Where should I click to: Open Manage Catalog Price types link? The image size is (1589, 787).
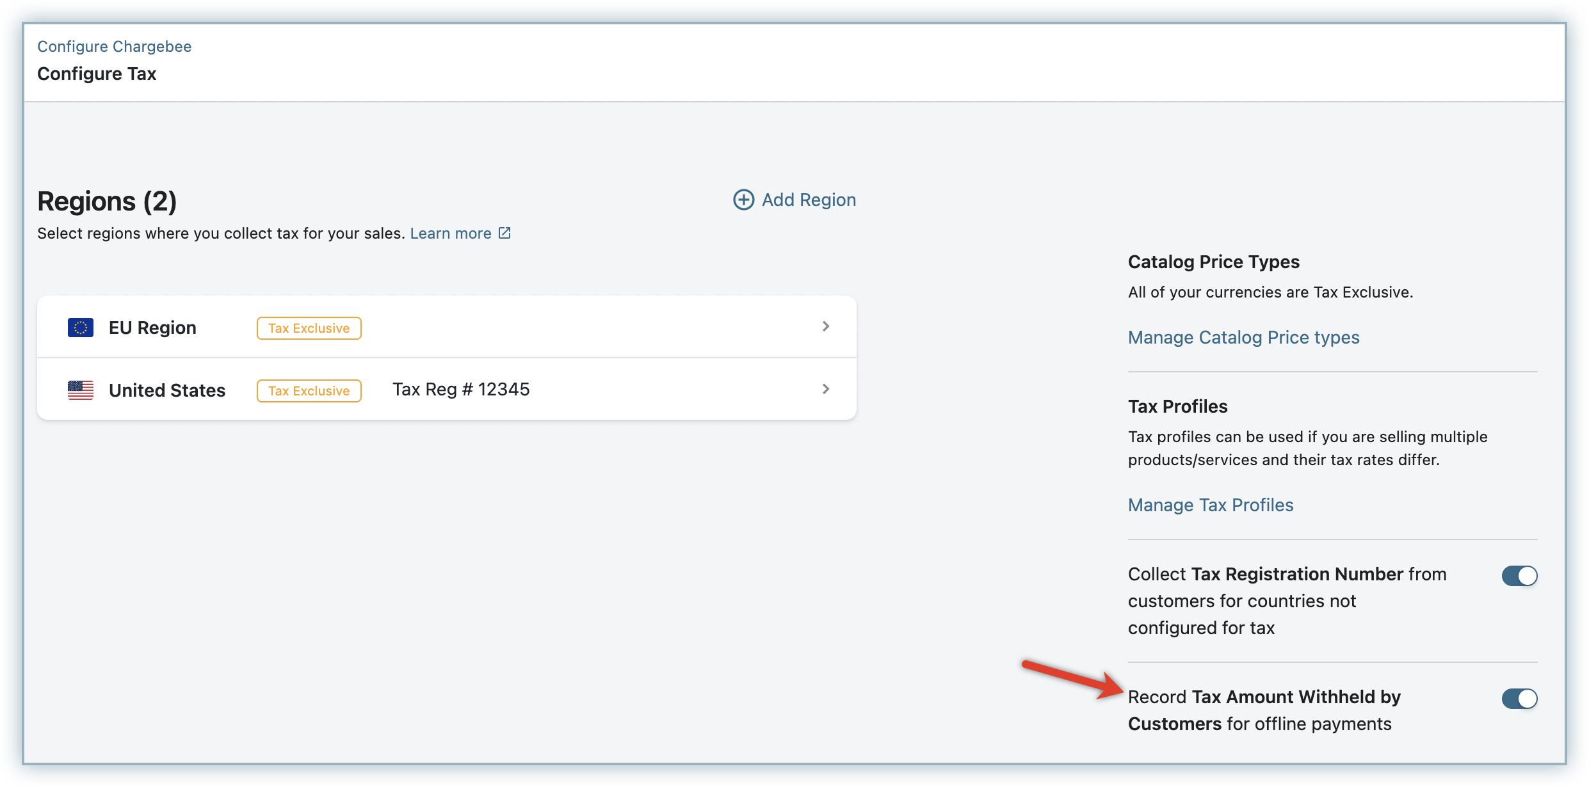pyautogui.click(x=1243, y=337)
